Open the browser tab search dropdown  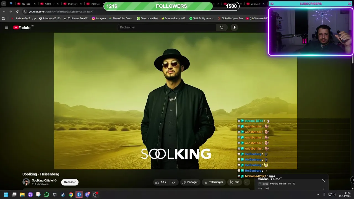tap(4, 4)
